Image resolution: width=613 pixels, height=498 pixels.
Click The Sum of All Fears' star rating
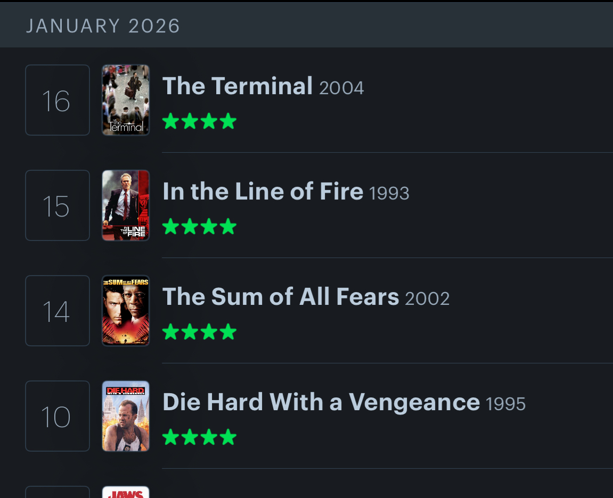coord(199,332)
